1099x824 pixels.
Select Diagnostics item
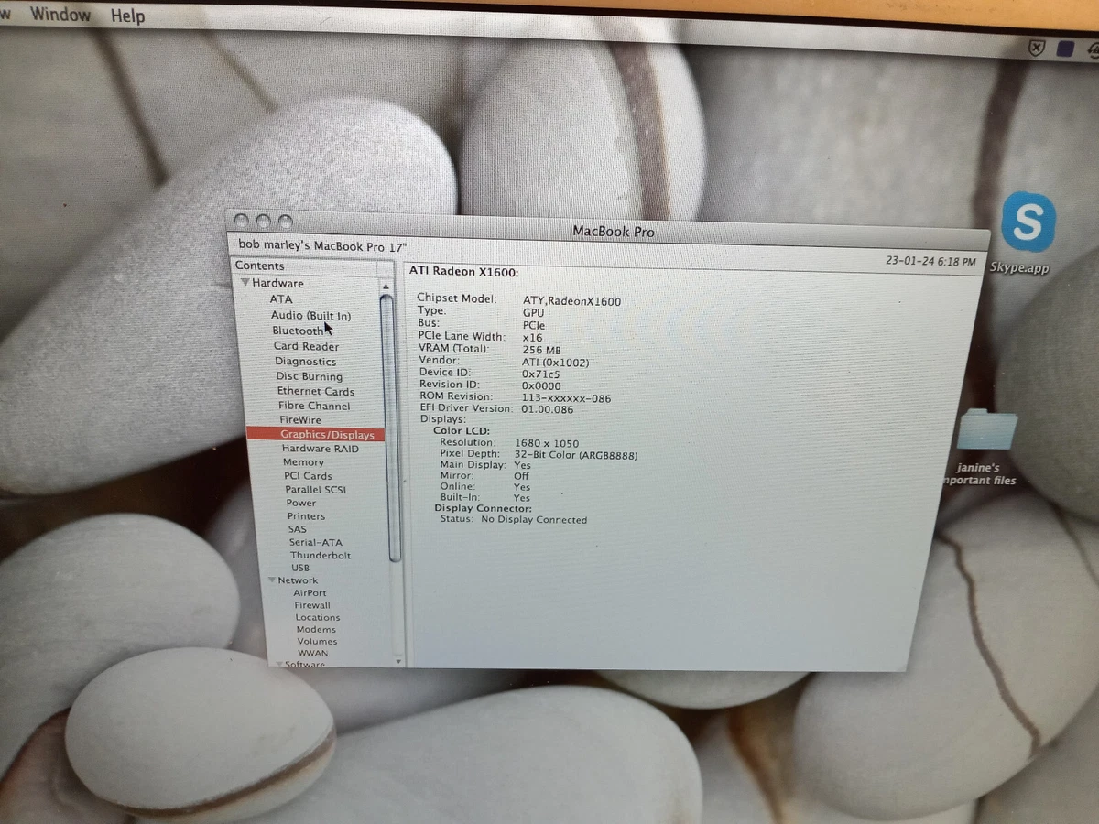[306, 362]
